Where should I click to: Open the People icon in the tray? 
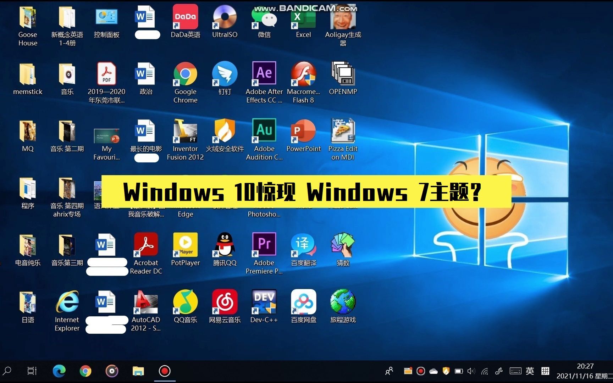tap(389, 371)
